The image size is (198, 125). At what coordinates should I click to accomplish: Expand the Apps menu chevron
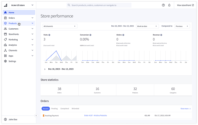[x=33, y=56]
